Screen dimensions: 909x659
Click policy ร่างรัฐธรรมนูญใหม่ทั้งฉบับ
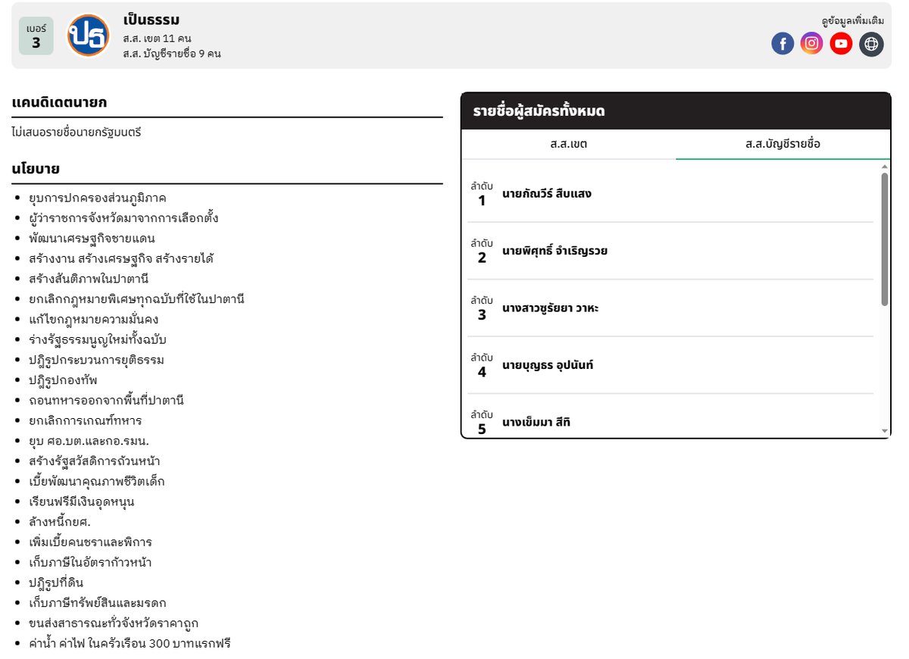pos(97,339)
